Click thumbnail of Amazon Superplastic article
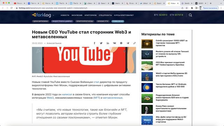Viewport: 224px width, 126px height. [x=147, y=98]
